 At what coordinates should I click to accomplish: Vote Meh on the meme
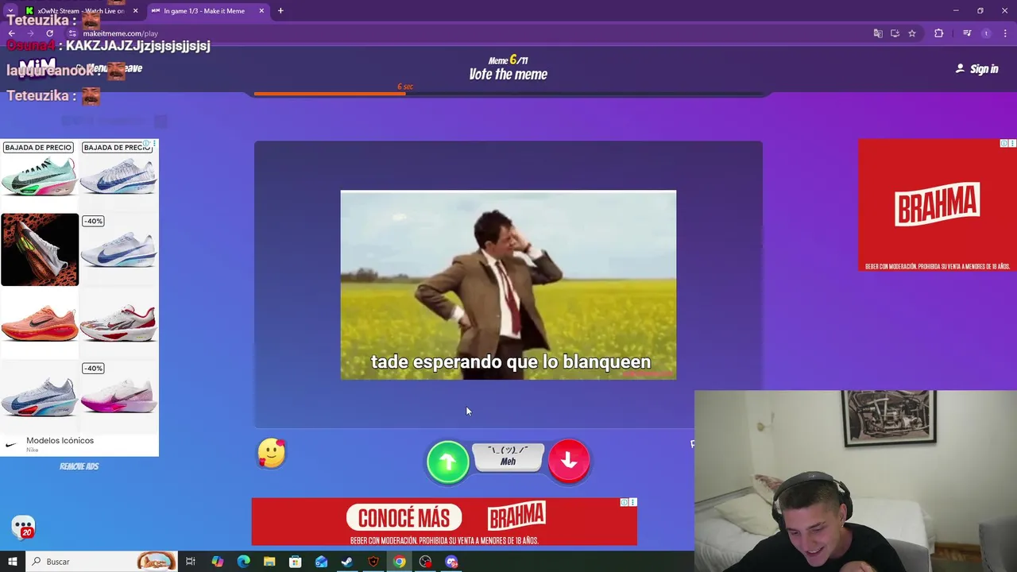508,457
